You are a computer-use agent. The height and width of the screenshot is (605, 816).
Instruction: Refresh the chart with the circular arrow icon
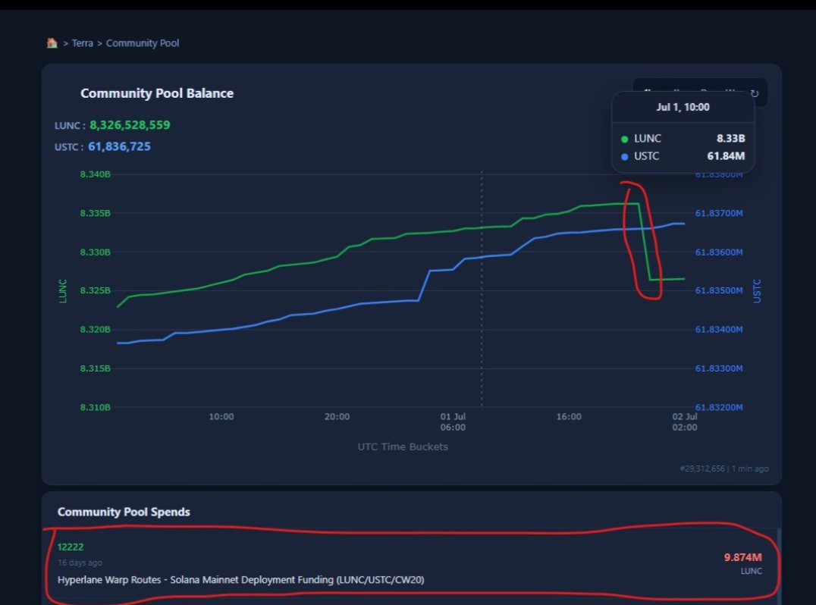(x=755, y=93)
